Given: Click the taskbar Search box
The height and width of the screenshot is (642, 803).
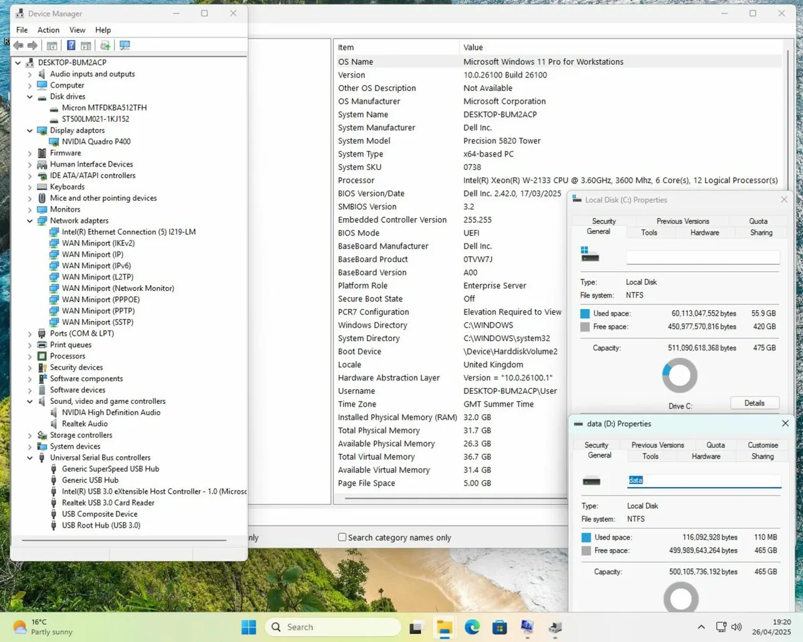Looking at the screenshot, I should 333,627.
